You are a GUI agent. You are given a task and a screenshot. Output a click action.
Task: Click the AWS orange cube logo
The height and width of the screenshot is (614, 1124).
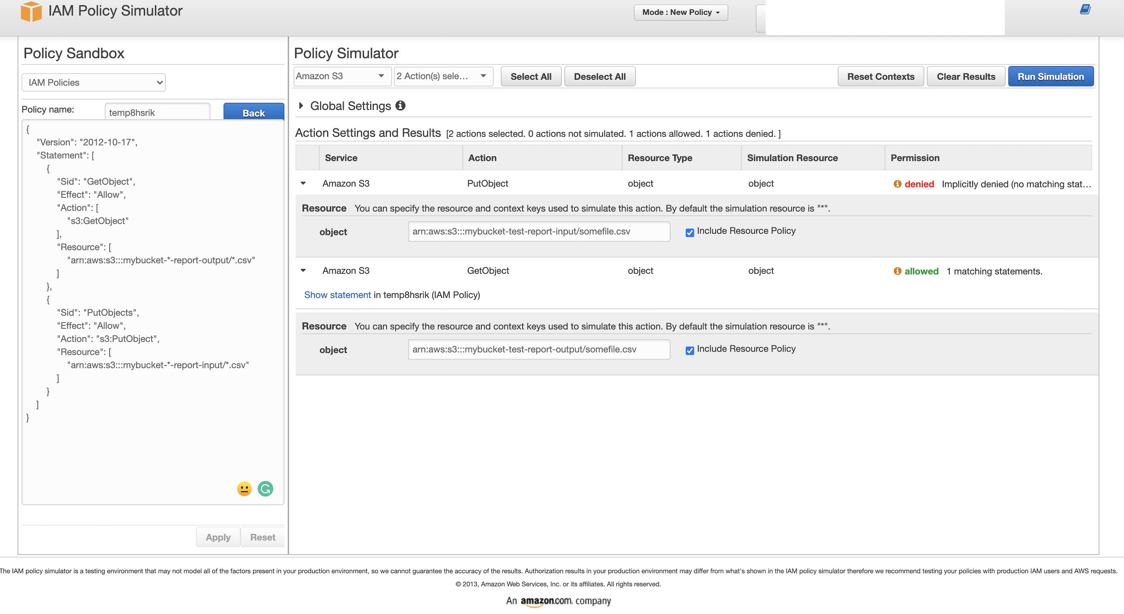(x=31, y=11)
